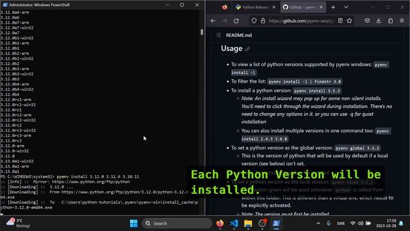Viewport: 410px width, 231px height.
Task: Open README.md outline list icon
Action: 218,35
